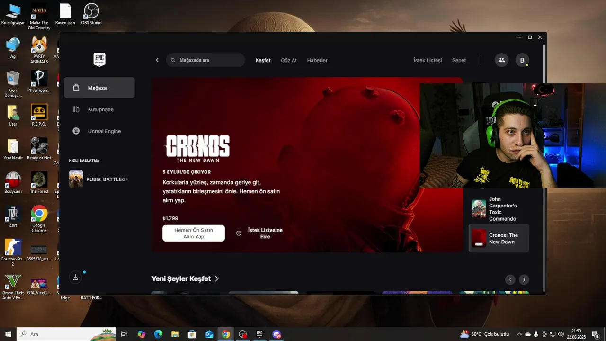Open the Windows Start button

pyautogui.click(x=8, y=334)
